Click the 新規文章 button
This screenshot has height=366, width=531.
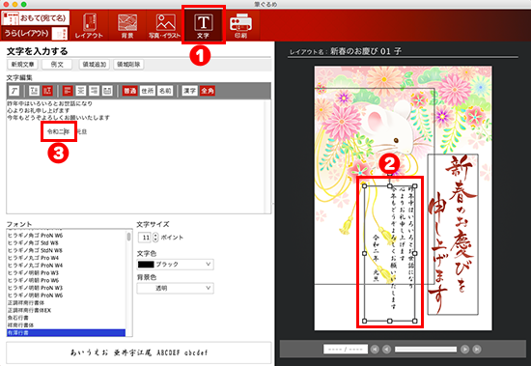pyautogui.click(x=23, y=65)
